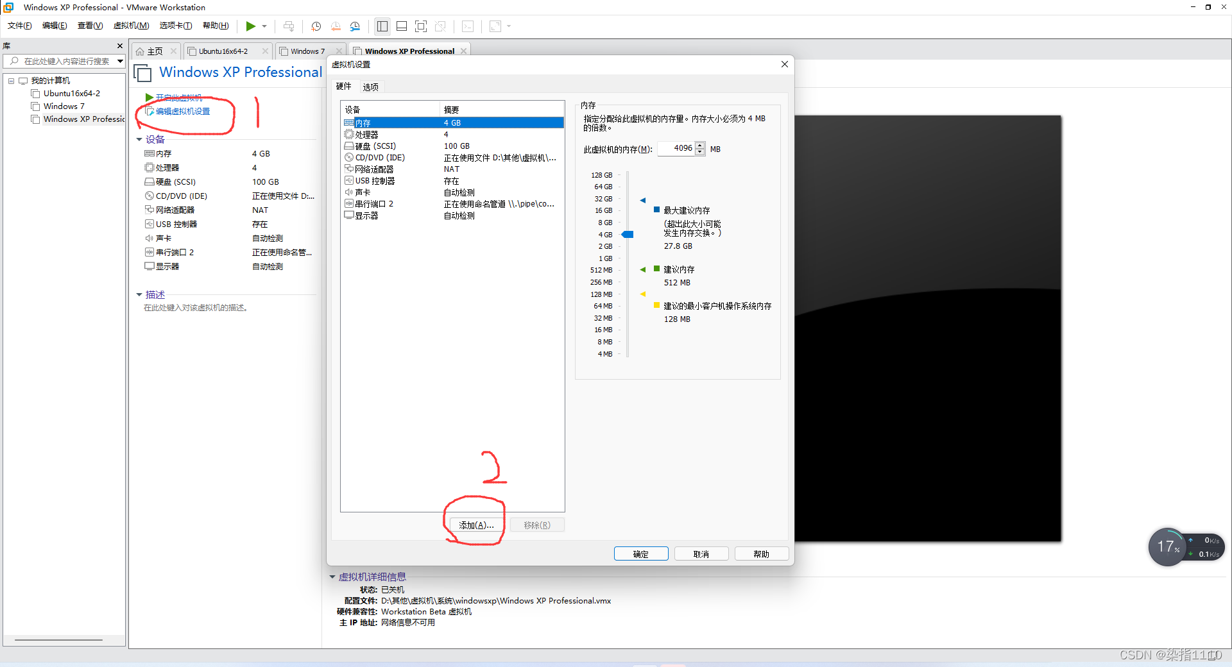Collapse the 描述 section
1232x667 pixels.
pyautogui.click(x=139, y=294)
